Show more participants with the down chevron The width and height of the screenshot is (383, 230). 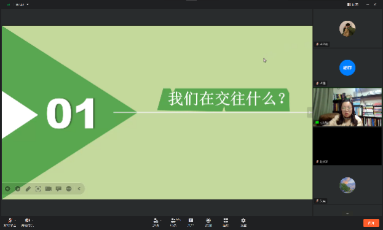coord(347,213)
